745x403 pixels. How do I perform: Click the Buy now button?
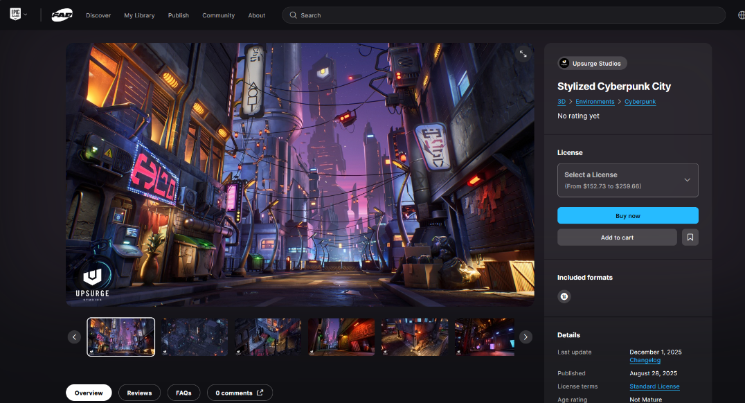coord(628,216)
